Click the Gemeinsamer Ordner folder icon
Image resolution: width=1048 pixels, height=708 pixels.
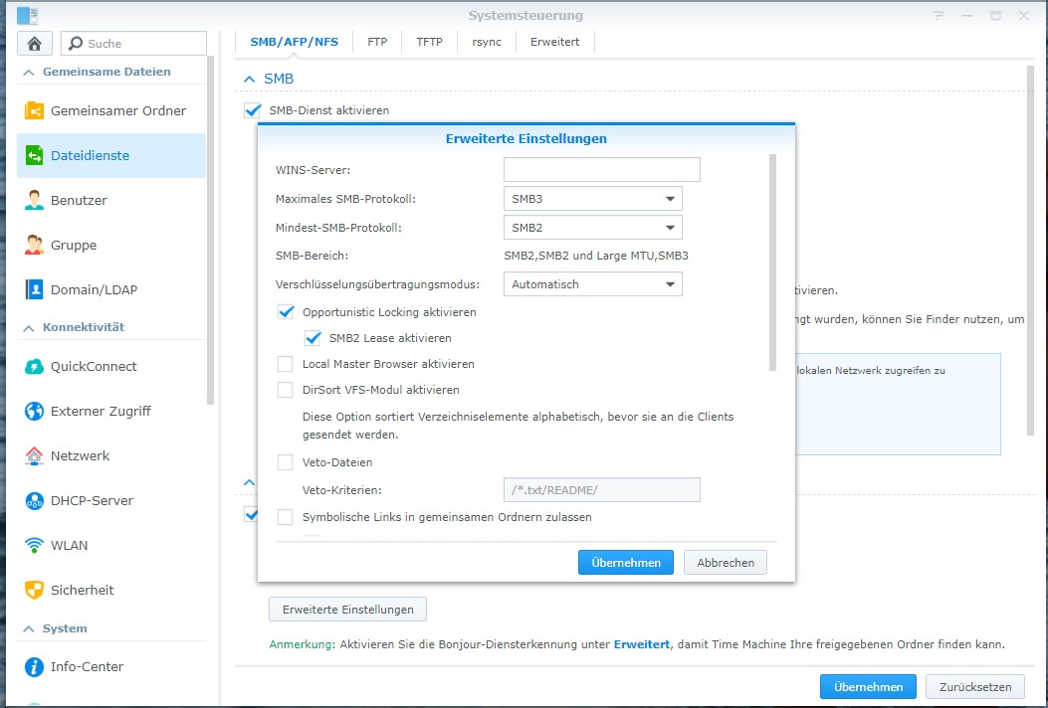[34, 111]
